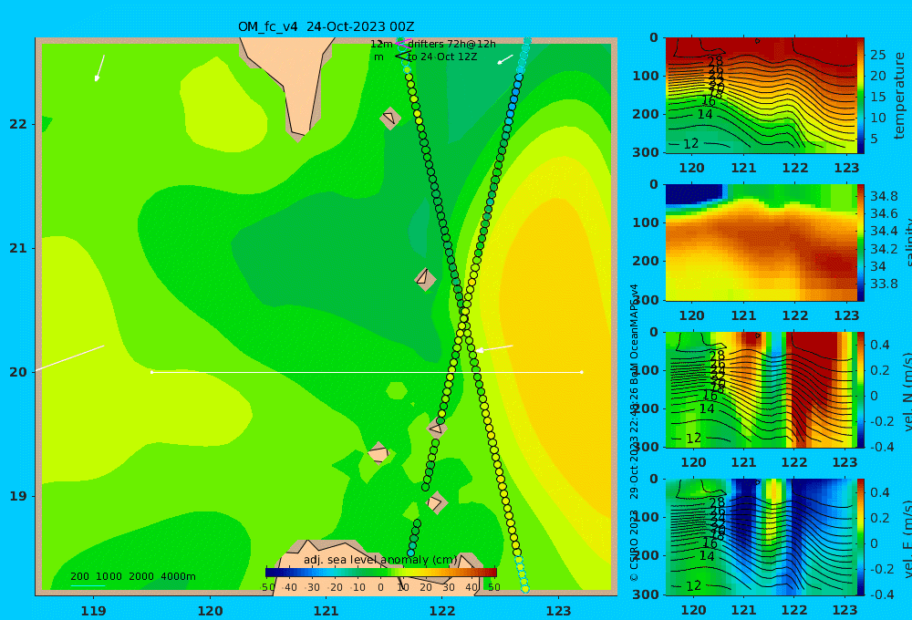Click left endpoint of the 20N transect line
This screenshot has width=912, height=620.
[151, 372]
